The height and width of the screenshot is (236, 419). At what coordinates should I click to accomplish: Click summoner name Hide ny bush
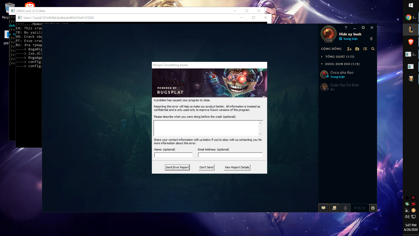pos(350,34)
